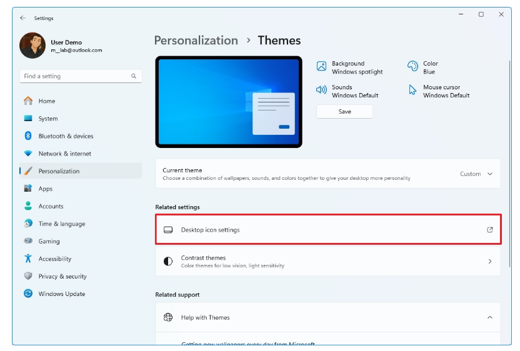Click the Windows Update icon in sidebar

pos(28,294)
